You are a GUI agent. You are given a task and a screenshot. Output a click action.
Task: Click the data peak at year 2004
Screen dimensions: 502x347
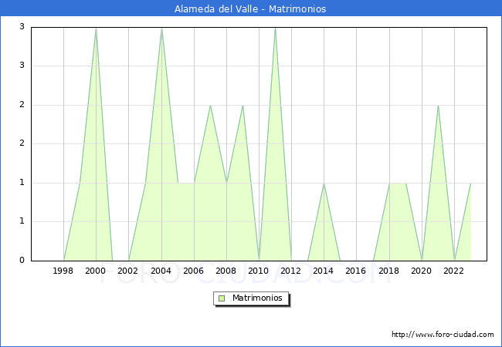pos(161,28)
